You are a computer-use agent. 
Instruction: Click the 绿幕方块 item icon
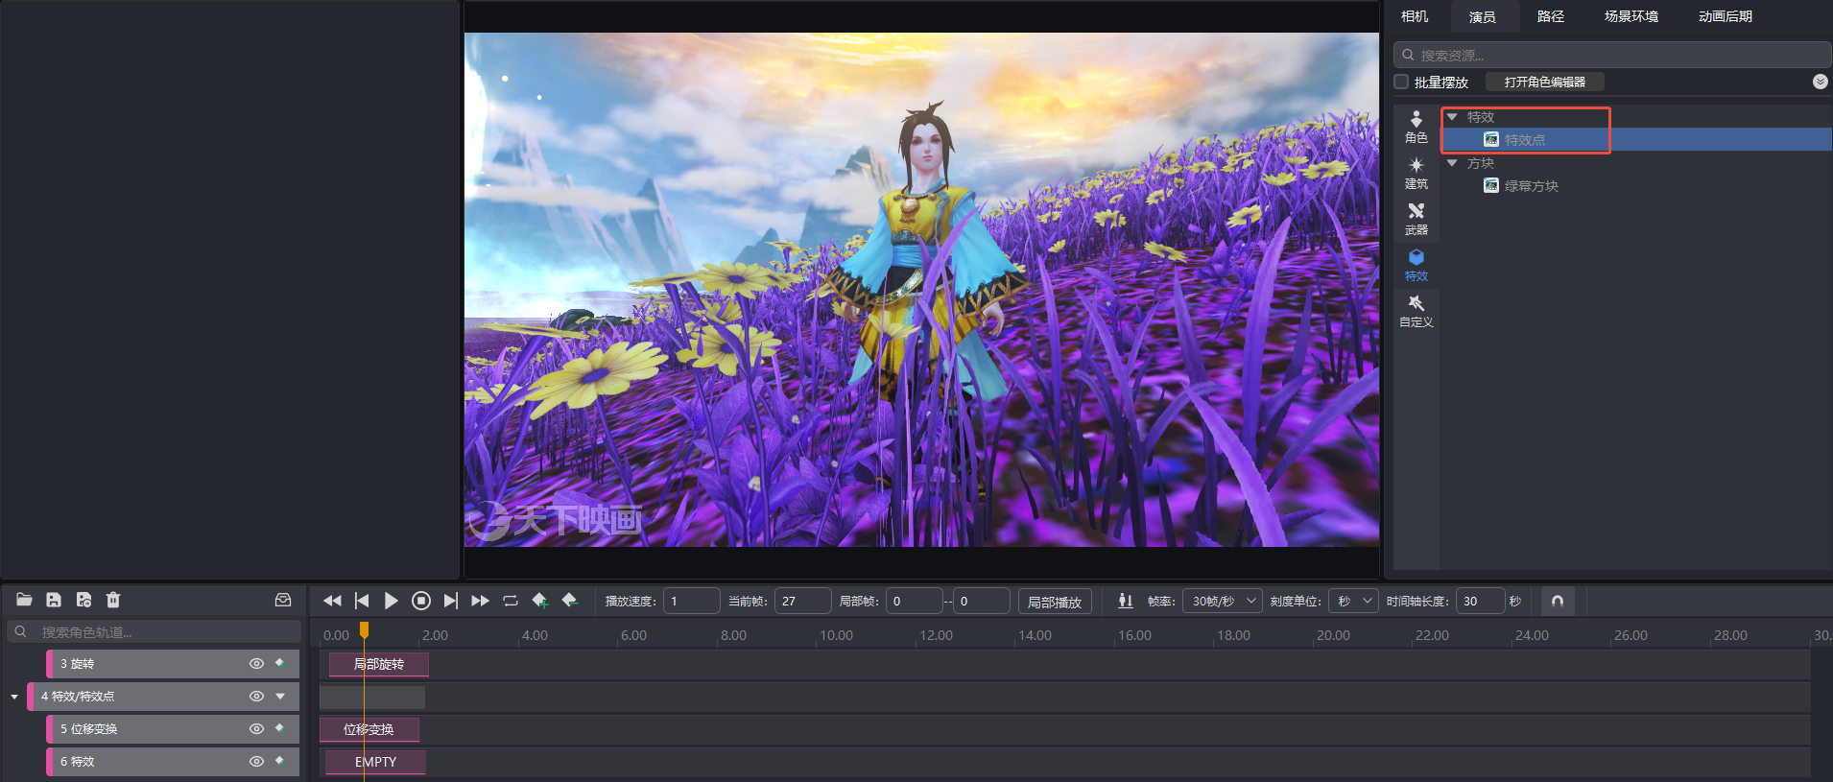1491,185
